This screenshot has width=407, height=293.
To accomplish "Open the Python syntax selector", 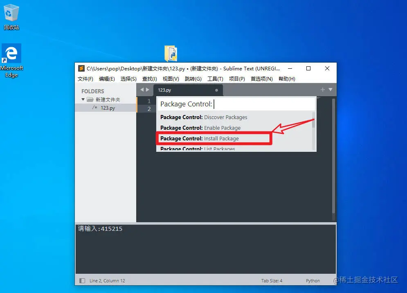I will [313, 281].
